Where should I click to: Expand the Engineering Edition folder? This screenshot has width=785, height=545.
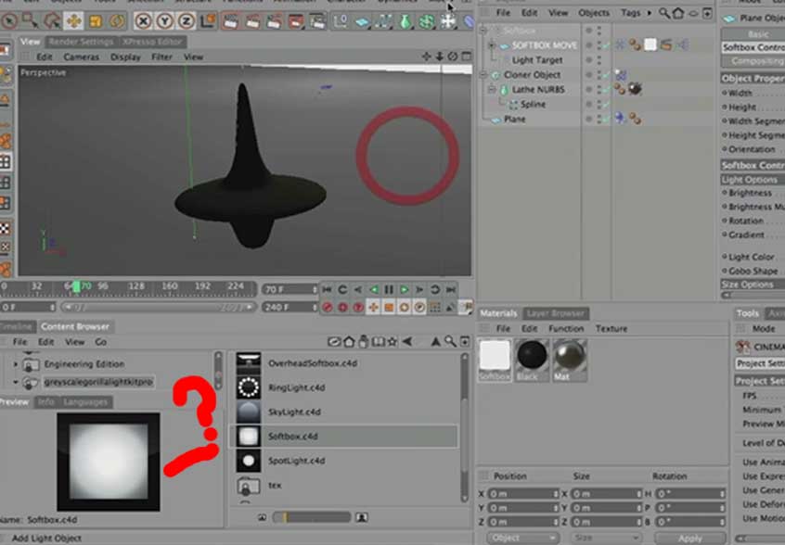click(x=15, y=364)
